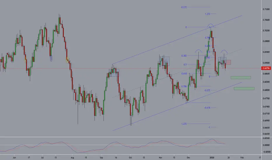Image resolution: width=272 pixels, height=160 pixels.
Task: Select the Oct label on time axis
Action: 130,158
